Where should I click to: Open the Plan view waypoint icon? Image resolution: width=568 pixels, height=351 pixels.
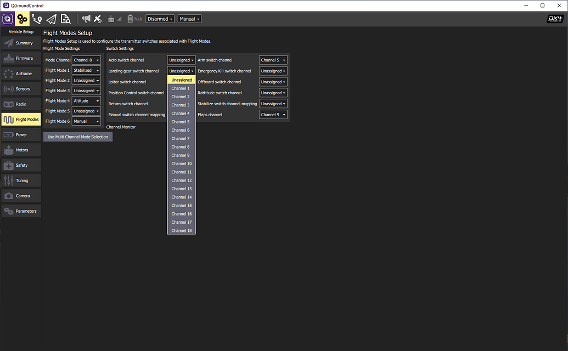37,19
